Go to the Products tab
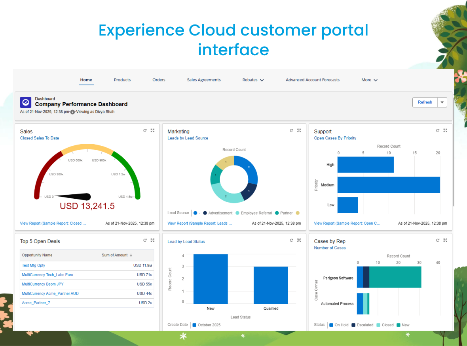 (x=122, y=80)
